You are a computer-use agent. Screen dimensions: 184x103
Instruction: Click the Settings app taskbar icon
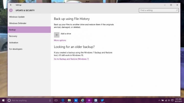[x=89, y=100]
